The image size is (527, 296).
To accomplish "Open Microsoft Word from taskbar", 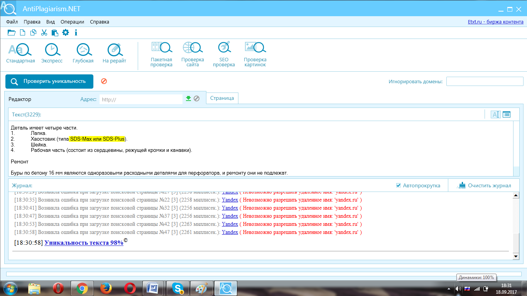I will pos(153,288).
